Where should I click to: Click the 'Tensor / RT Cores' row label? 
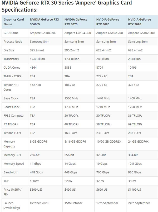[11, 87]
